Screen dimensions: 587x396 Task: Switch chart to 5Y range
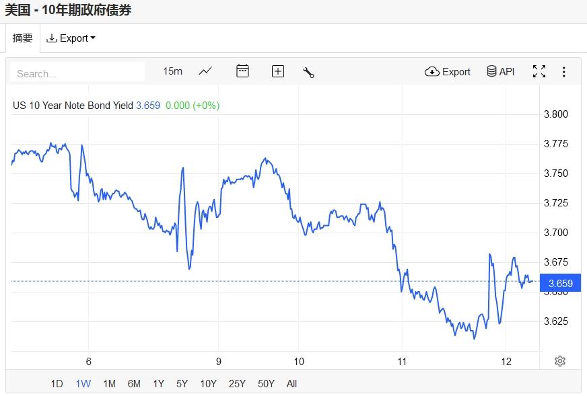point(182,384)
